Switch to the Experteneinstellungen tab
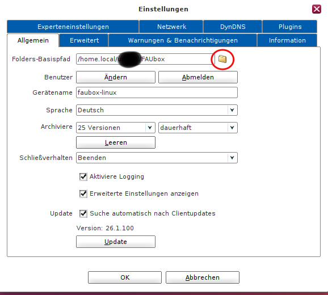The height and width of the screenshot is (295, 328). [73, 27]
